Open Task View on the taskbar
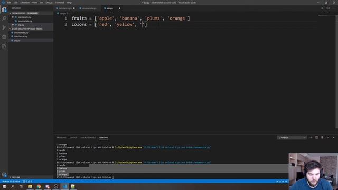Screen dimensions: 338x190 [21, 186]
